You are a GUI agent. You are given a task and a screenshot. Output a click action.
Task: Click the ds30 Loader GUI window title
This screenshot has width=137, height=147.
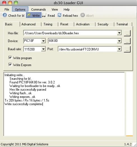tap(68, 3)
